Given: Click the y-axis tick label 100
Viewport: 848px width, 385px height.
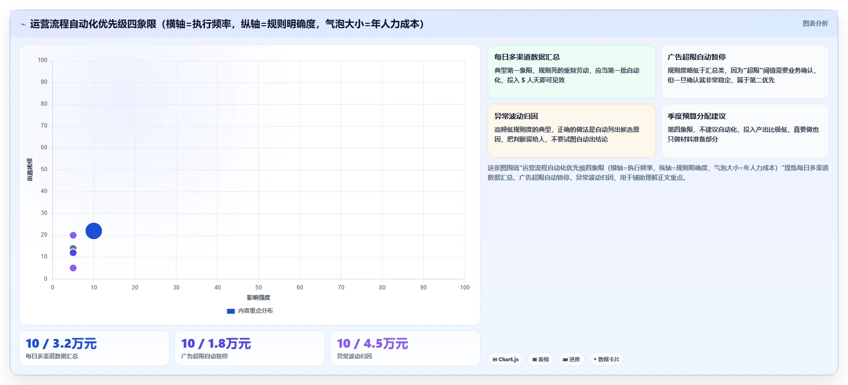Looking at the screenshot, I should coord(43,60).
